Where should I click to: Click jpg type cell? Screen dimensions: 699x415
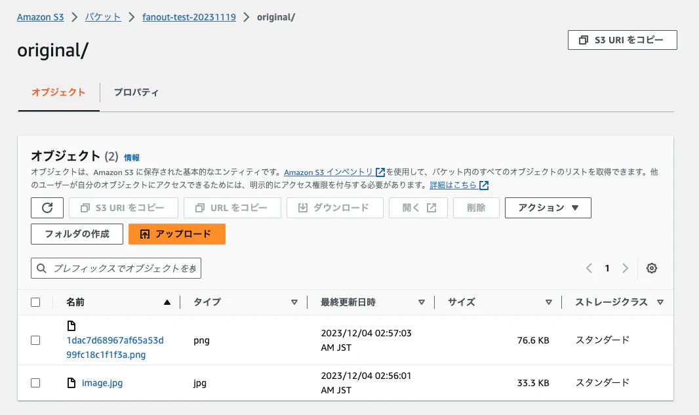200,384
